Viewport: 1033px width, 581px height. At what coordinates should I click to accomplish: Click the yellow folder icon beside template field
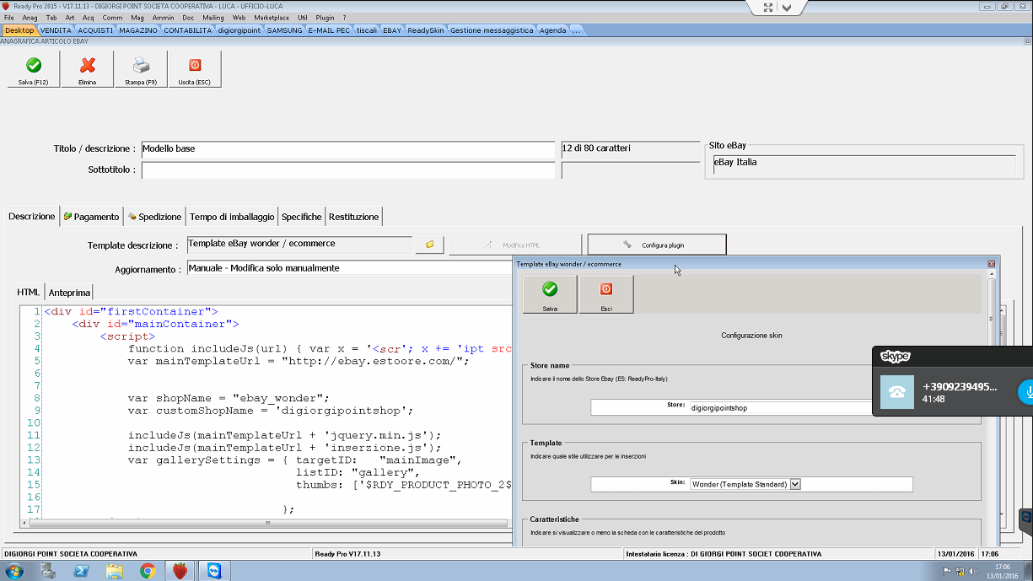(x=429, y=245)
